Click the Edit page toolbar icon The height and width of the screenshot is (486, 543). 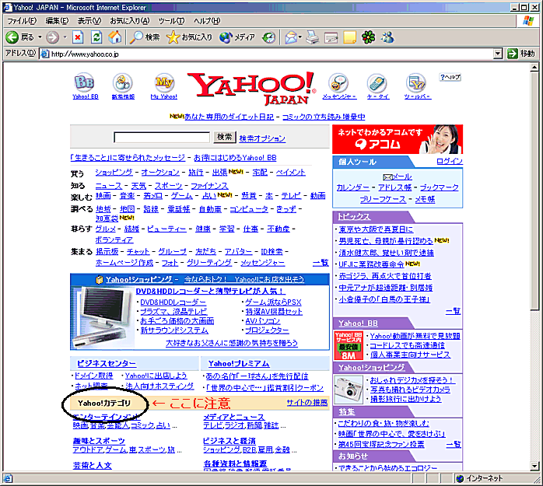[x=331, y=37]
